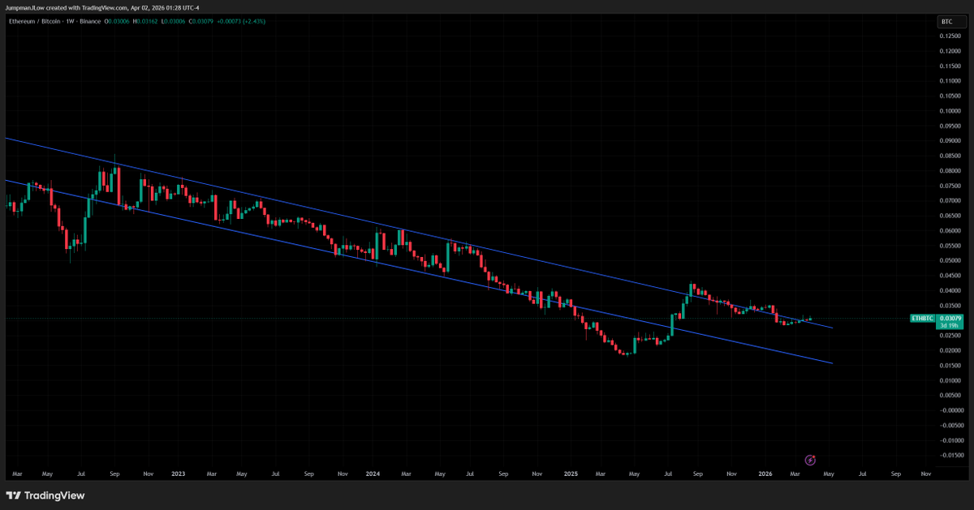Click the purple lightning event icon

[x=809, y=460]
